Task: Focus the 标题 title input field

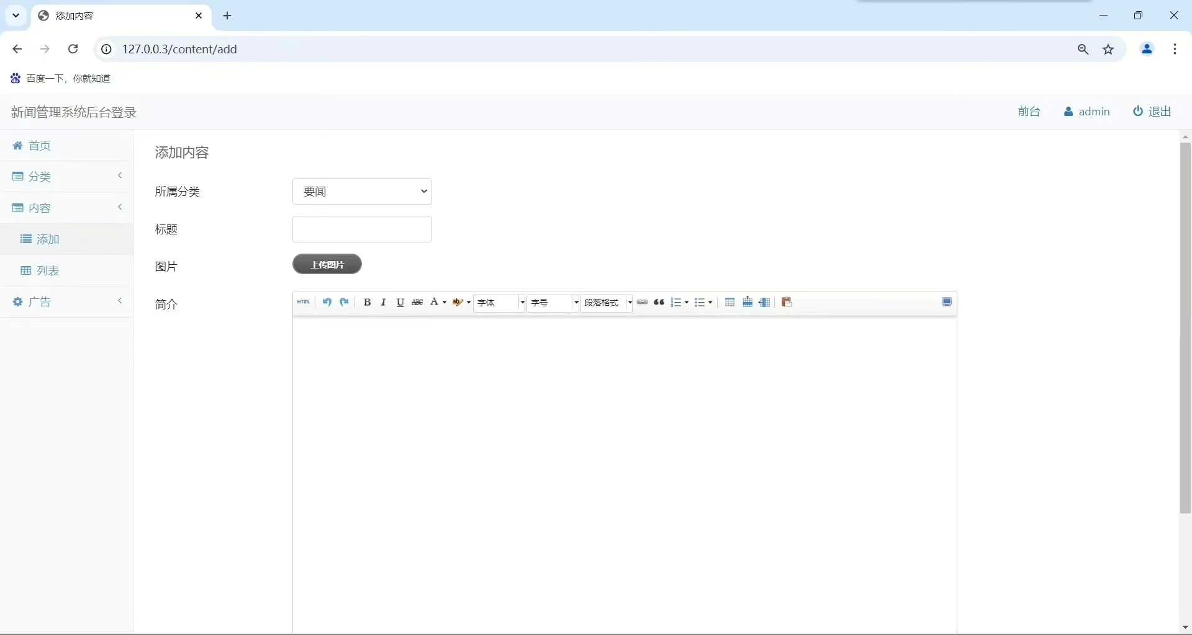Action: pos(362,229)
